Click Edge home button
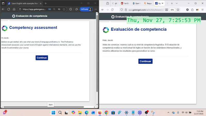 pos(14,9)
